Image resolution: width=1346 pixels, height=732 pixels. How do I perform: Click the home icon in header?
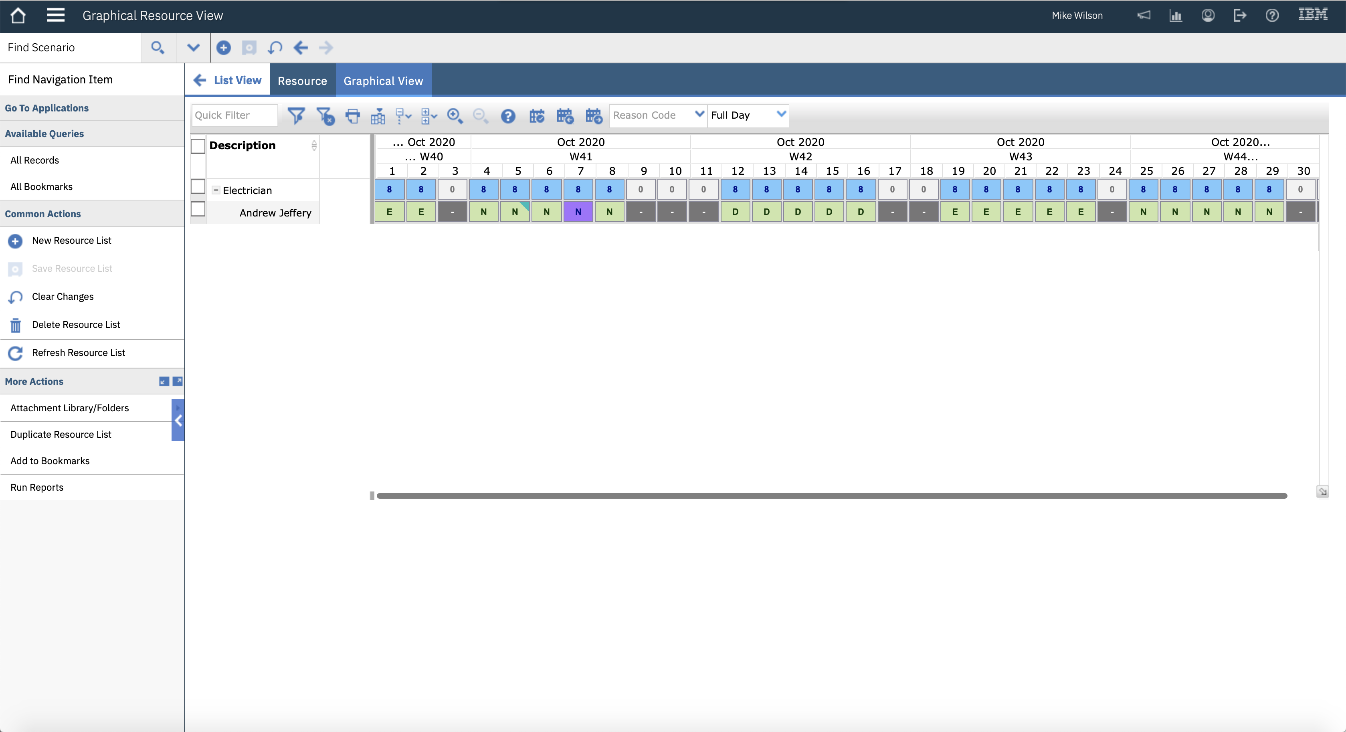tap(18, 16)
